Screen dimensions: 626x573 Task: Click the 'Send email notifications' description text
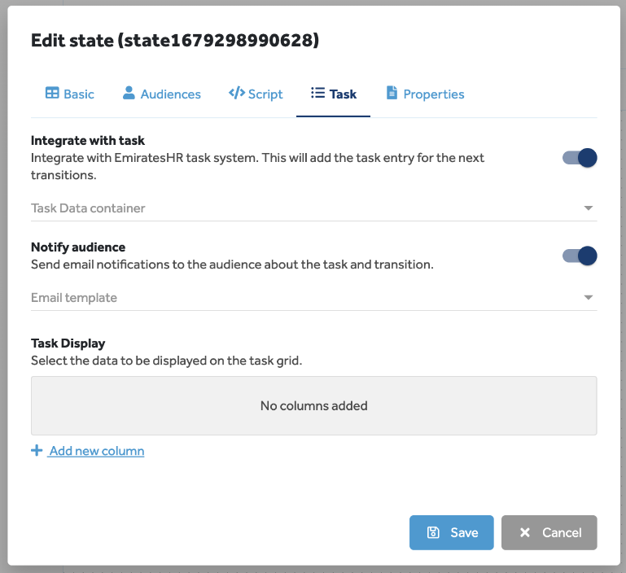[232, 265]
